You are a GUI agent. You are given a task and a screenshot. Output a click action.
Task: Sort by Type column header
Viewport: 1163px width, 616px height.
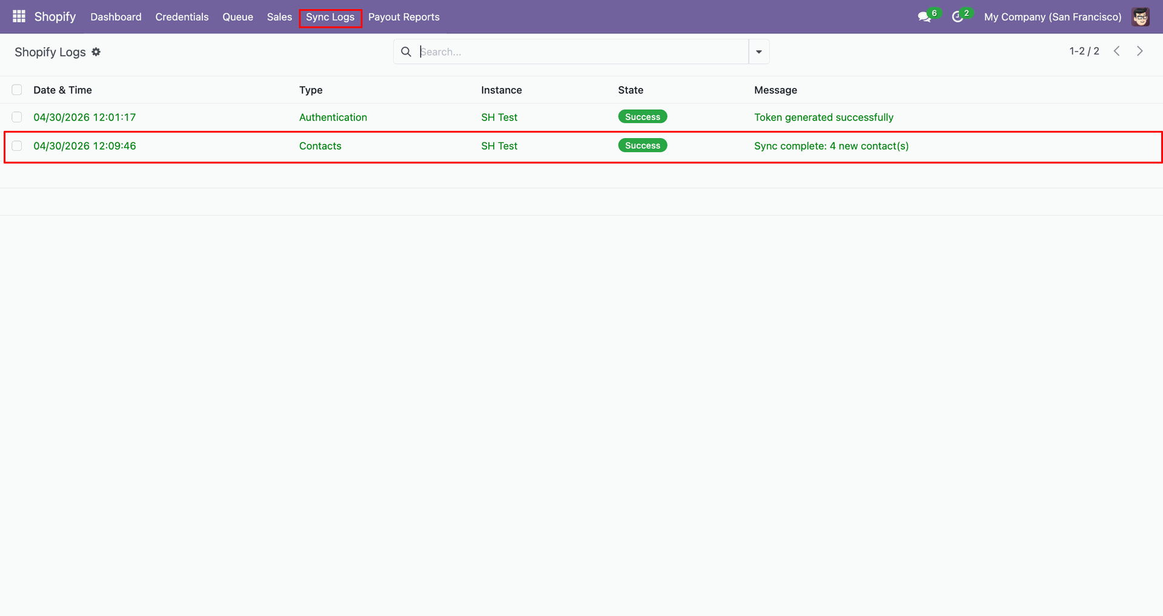(311, 90)
